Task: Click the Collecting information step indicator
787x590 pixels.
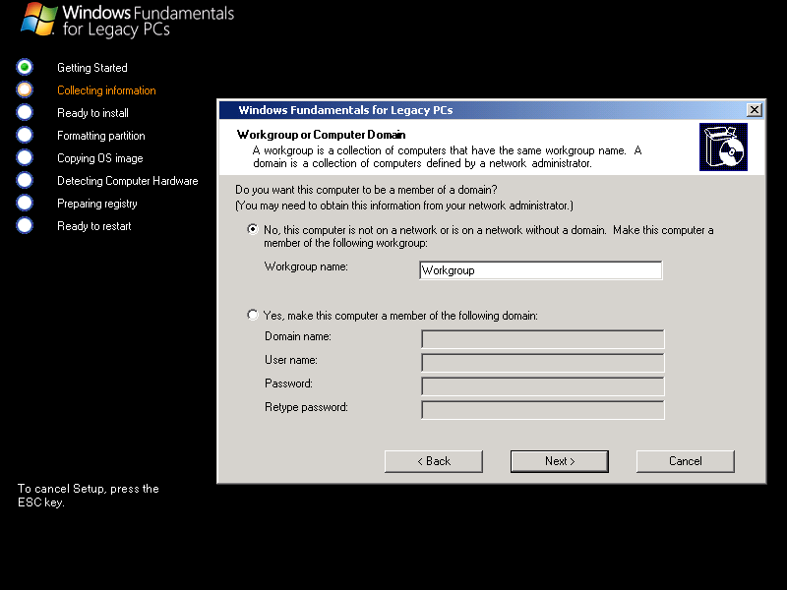Action: tap(25, 89)
